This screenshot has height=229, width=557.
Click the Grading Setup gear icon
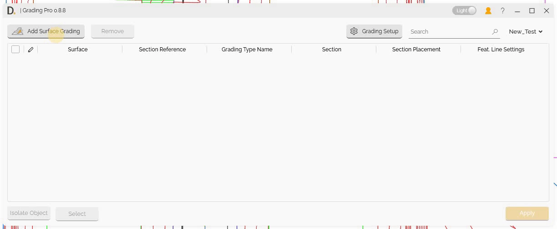(354, 31)
